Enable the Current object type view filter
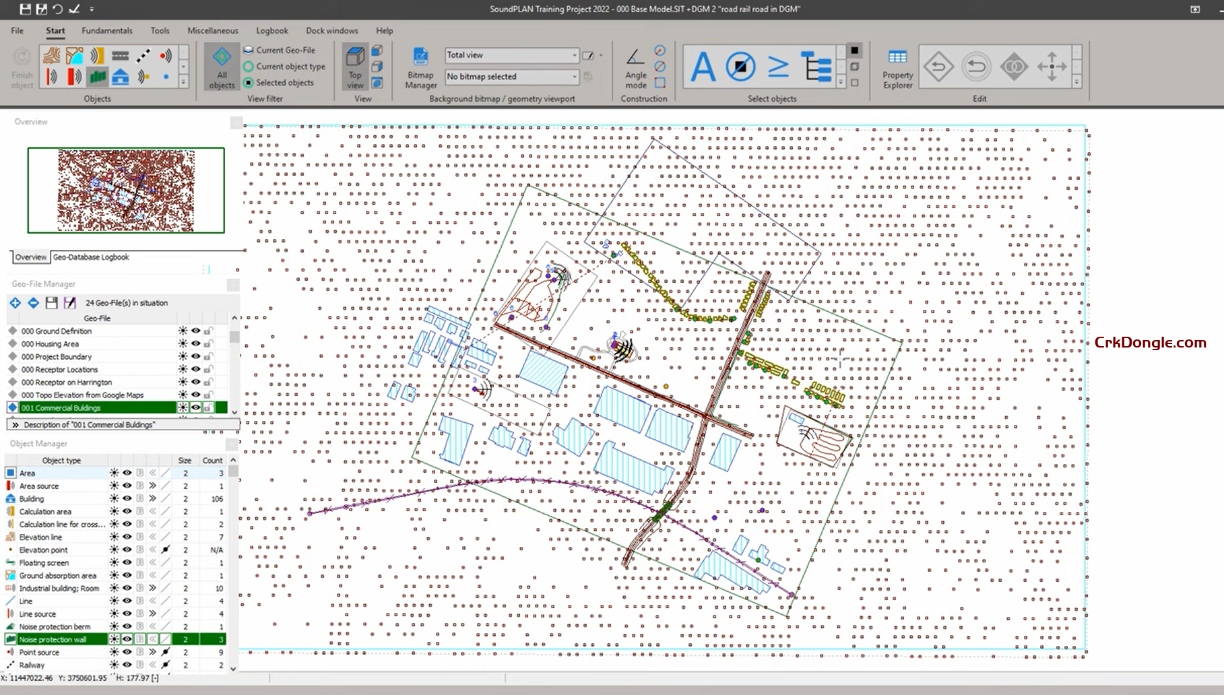 284,67
